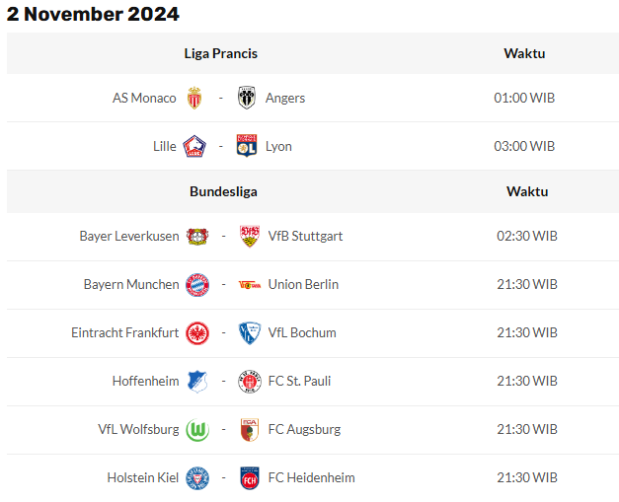This screenshot has width=619, height=502.
Task: Click the VfL Wolfsburg green logo
Action: 197,430
